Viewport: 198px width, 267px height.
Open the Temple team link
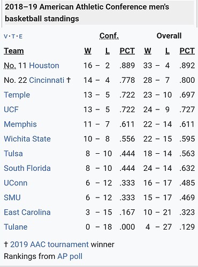pos(17,95)
